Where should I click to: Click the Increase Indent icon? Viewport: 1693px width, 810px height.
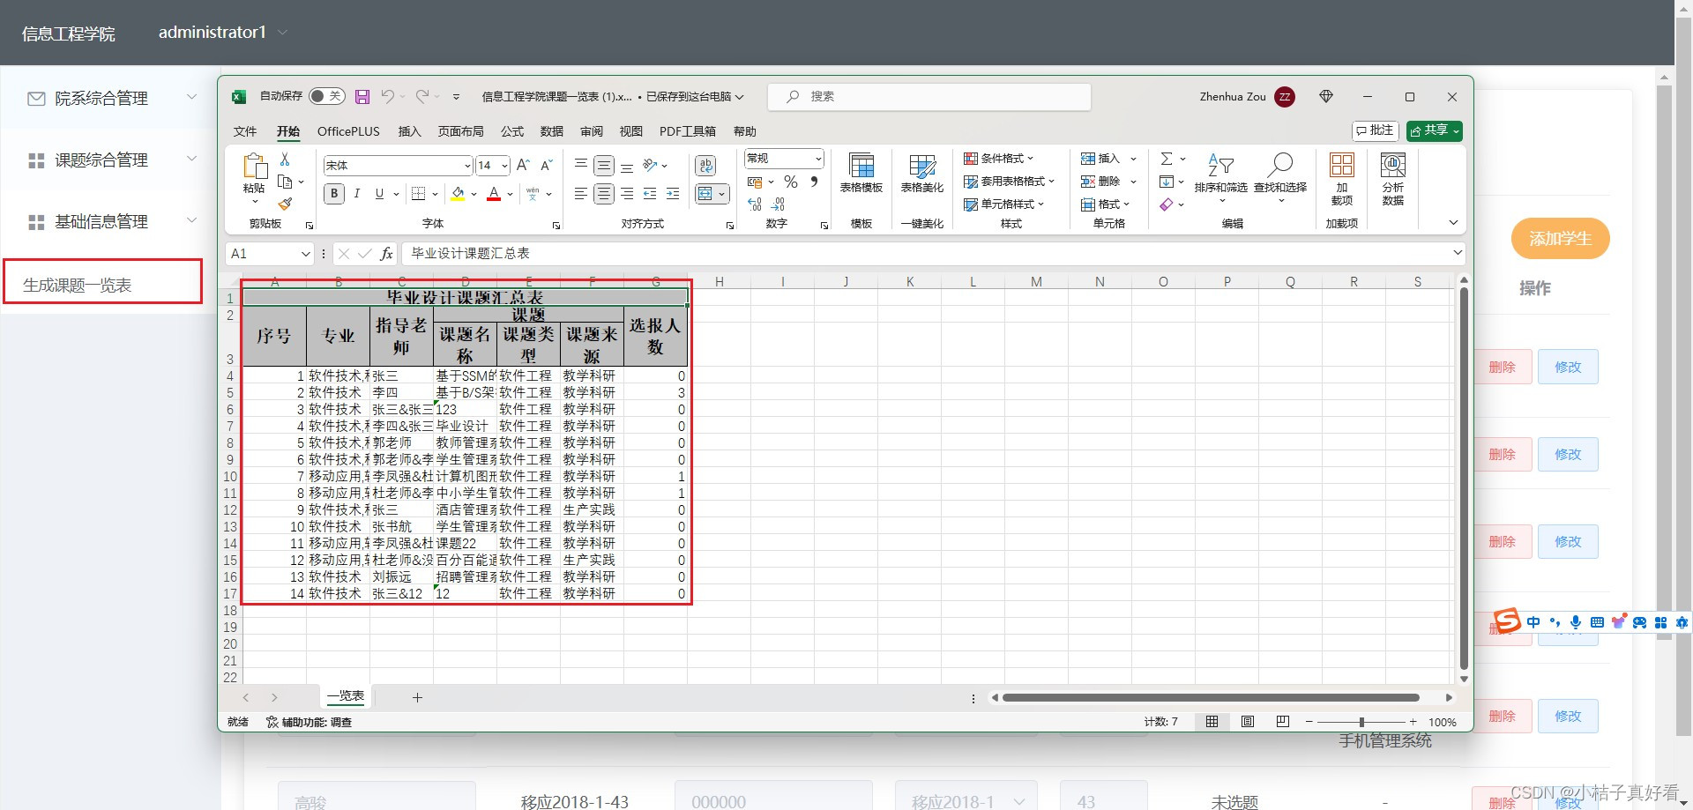coord(673,194)
